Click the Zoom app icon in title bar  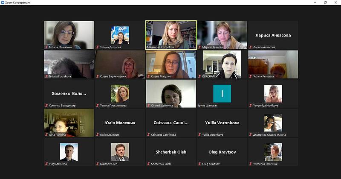tap(3, 3)
